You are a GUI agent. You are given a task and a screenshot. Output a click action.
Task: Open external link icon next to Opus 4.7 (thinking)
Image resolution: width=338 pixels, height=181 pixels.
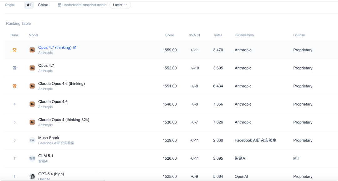coord(74,48)
